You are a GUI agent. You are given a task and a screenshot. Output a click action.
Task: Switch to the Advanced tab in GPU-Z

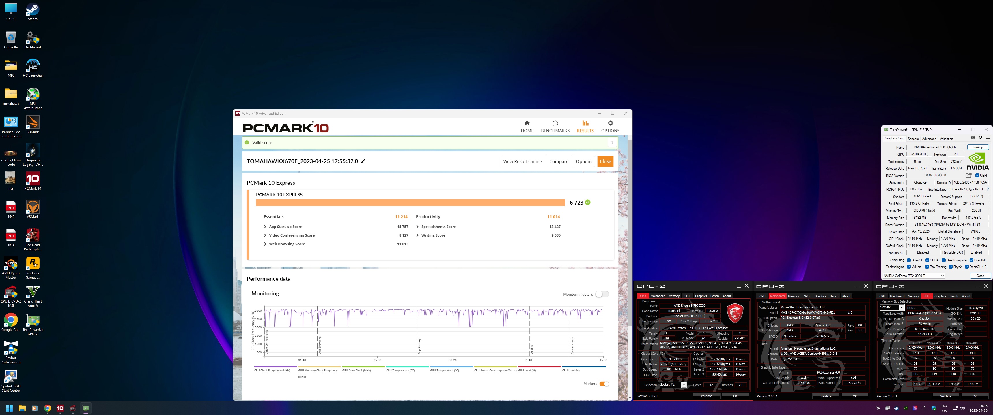point(929,139)
